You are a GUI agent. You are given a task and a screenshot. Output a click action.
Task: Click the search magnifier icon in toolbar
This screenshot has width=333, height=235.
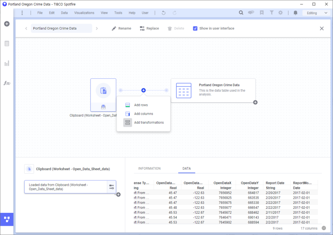point(241,13)
